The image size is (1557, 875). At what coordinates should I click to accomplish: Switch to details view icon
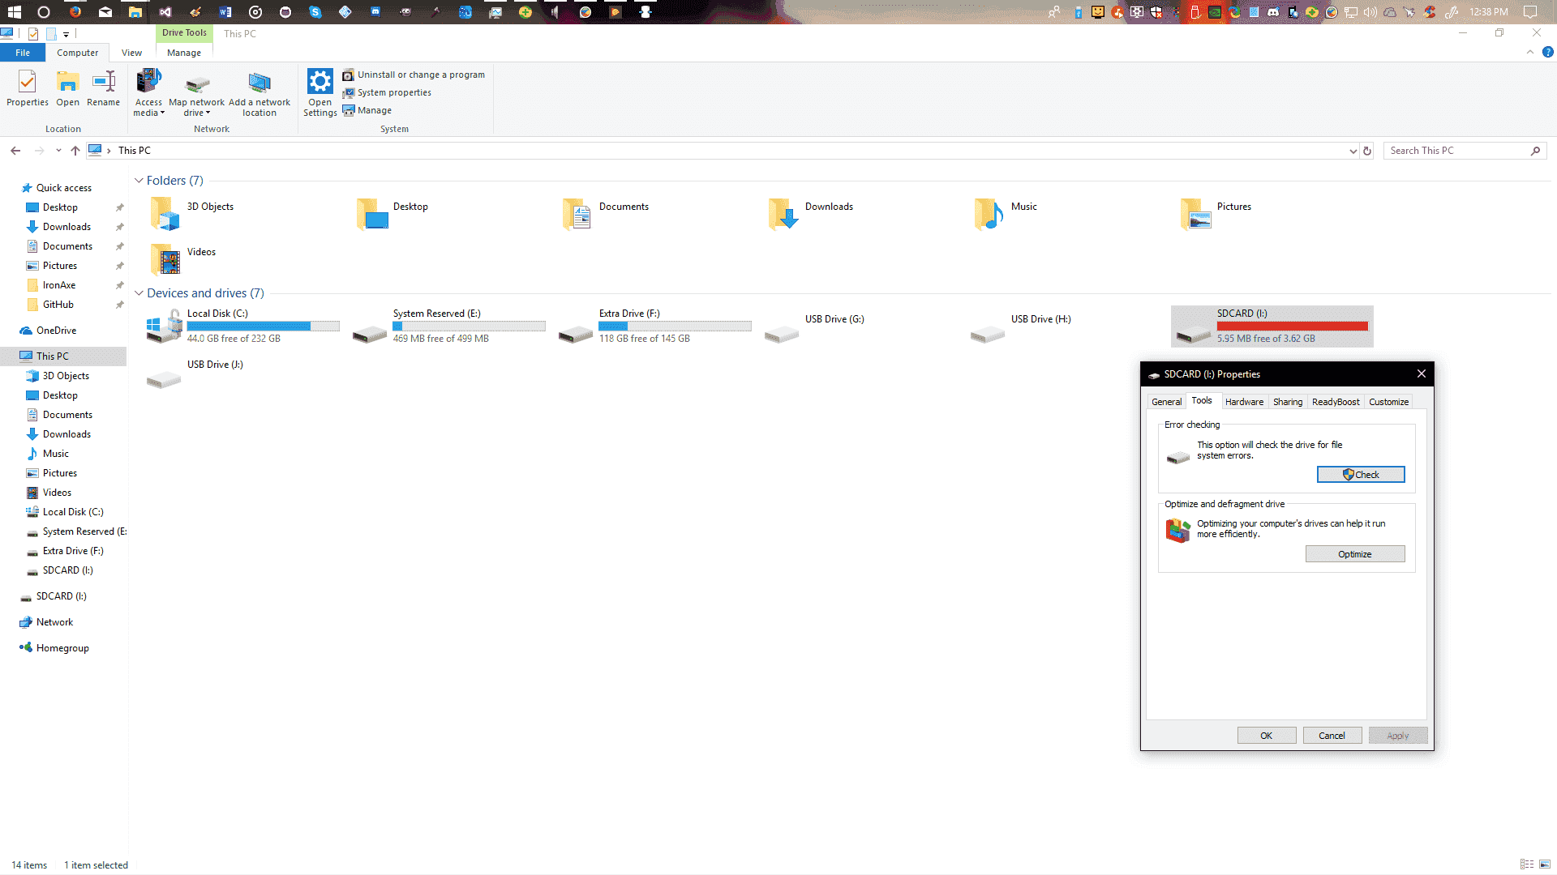click(1527, 864)
